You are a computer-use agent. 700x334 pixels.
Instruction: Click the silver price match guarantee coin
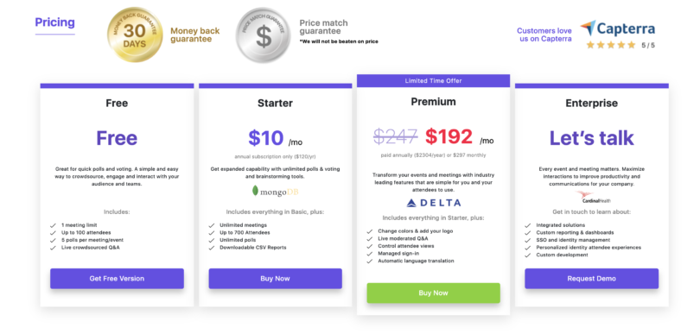[264, 35]
